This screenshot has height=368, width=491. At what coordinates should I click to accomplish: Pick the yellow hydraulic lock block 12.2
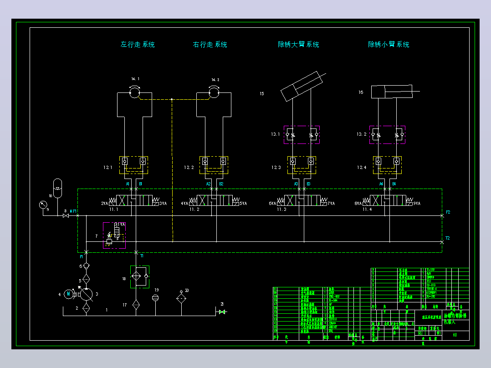[214, 165]
